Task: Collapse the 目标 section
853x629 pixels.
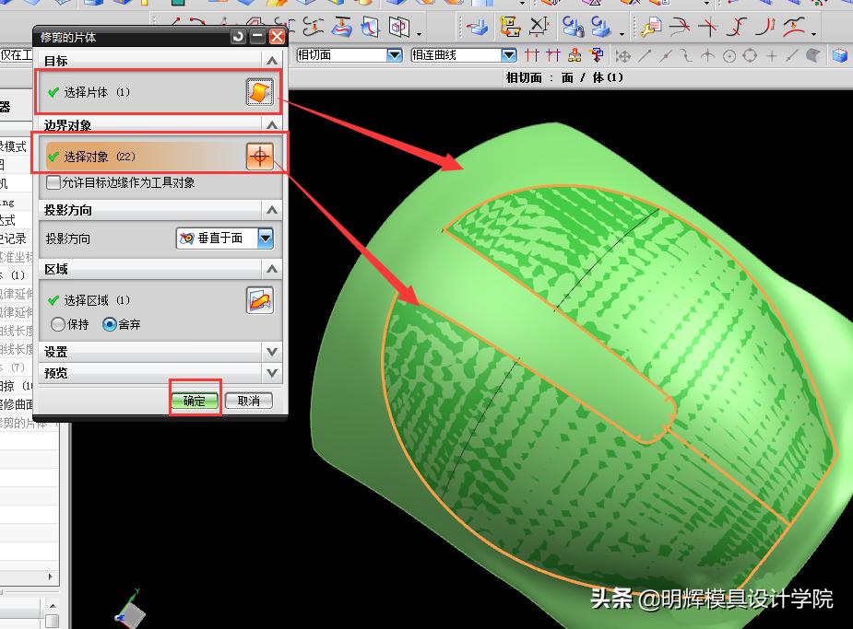Action: pyautogui.click(x=272, y=61)
